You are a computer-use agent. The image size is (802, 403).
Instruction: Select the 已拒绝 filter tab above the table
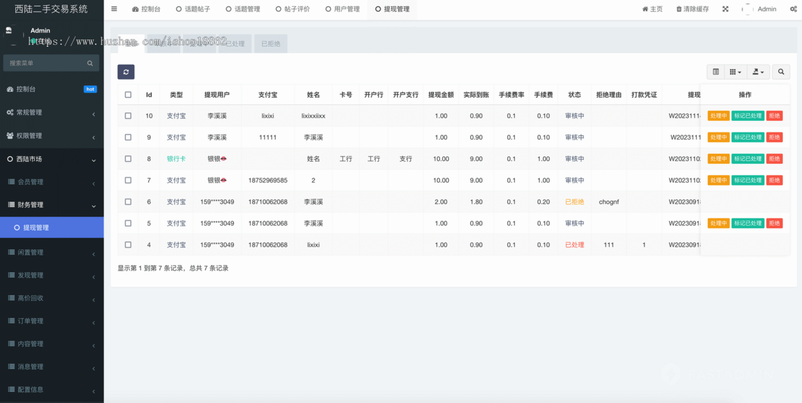pos(270,43)
